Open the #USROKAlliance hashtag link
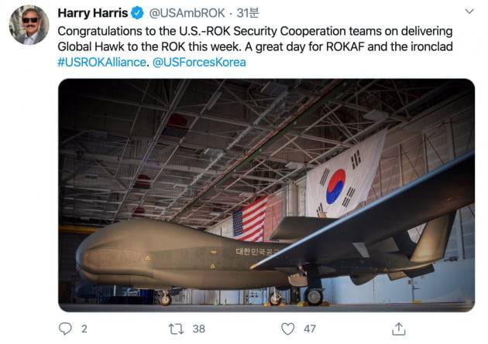This screenshot has height=344, width=488. click(101, 62)
